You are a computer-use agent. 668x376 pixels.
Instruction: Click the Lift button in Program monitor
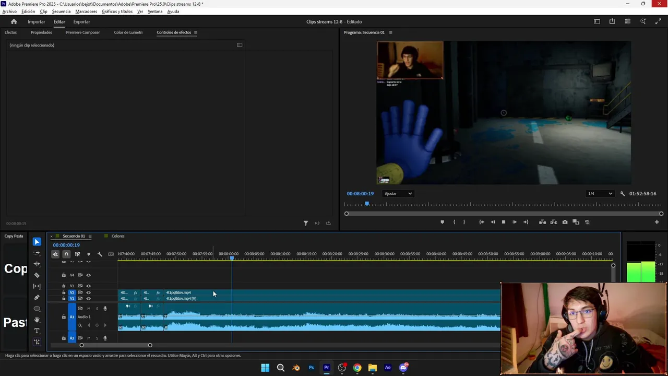(542, 222)
